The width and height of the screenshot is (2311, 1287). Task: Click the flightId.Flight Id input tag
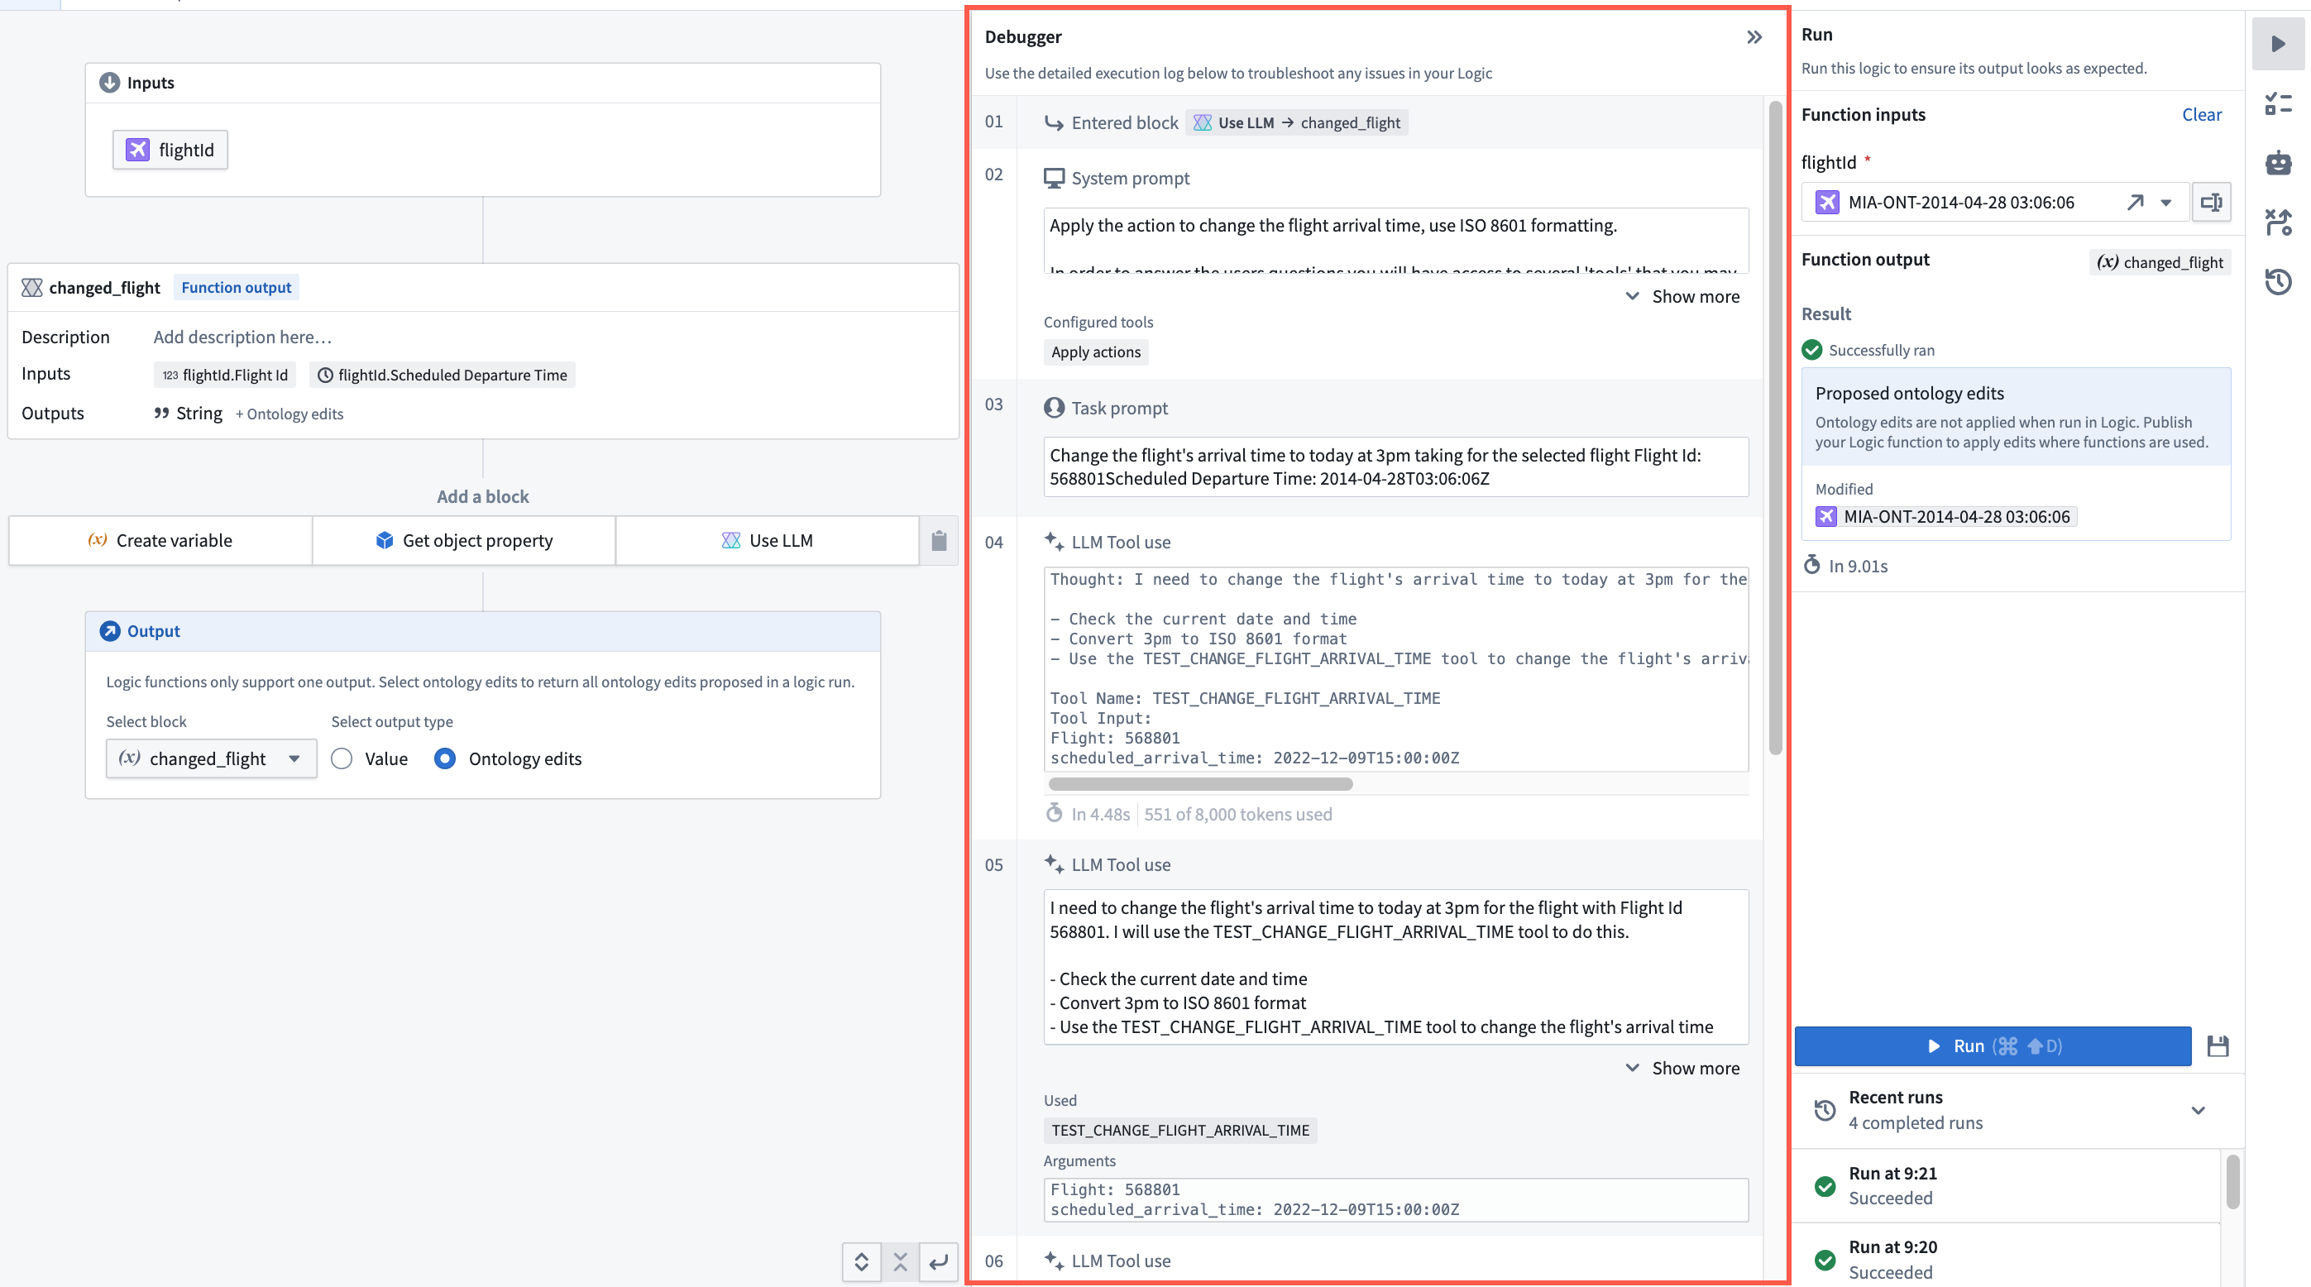pos(225,375)
